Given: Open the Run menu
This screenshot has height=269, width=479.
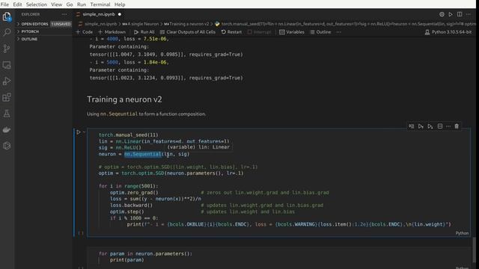Looking at the screenshot, I should click(82, 4).
